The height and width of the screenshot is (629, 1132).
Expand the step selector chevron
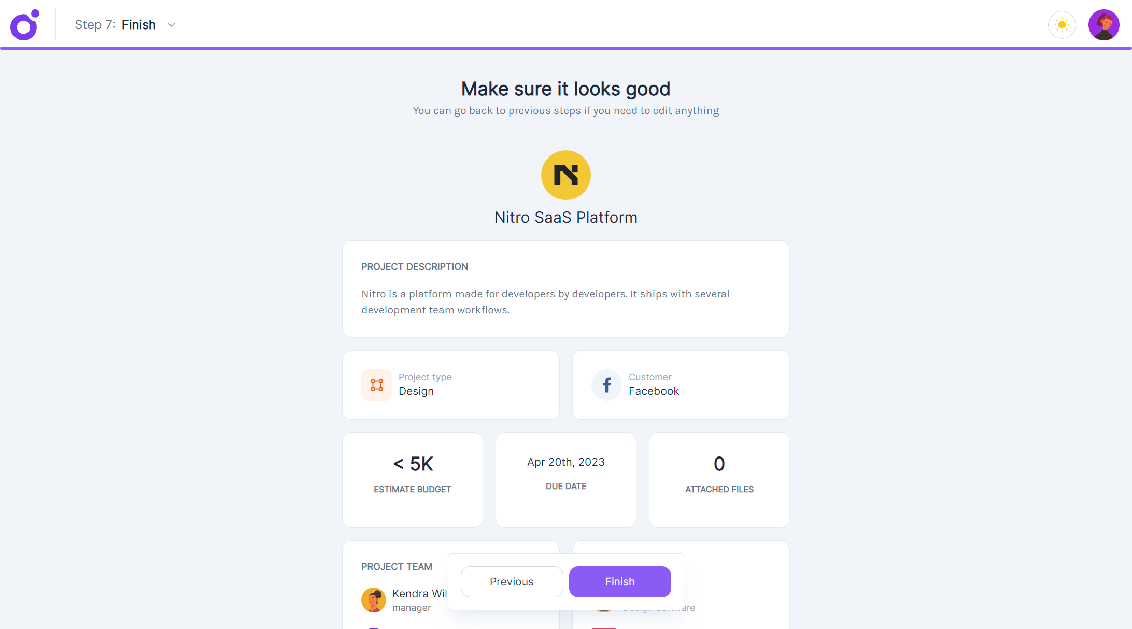point(172,25)
